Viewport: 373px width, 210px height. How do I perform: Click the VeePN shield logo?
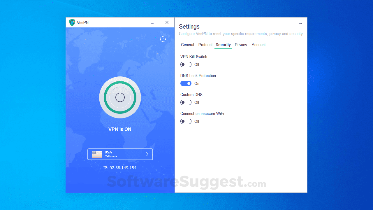tap(72, 22)
